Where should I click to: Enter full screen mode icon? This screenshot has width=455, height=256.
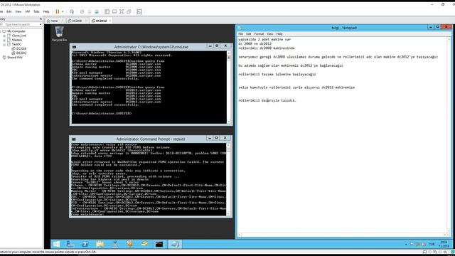(122, 11)
